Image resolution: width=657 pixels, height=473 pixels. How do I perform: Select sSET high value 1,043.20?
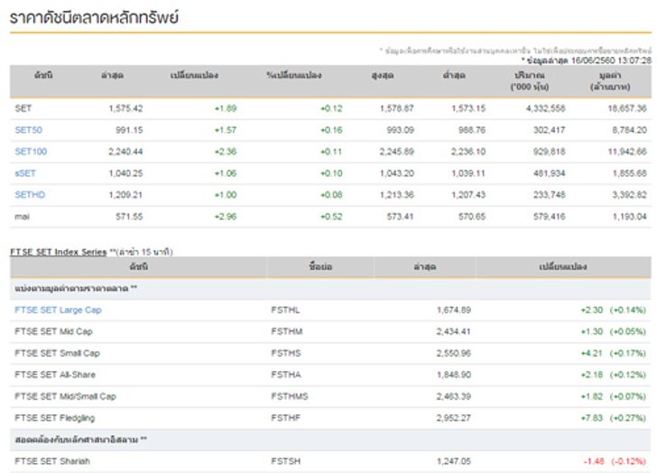[x=397, y=173]
